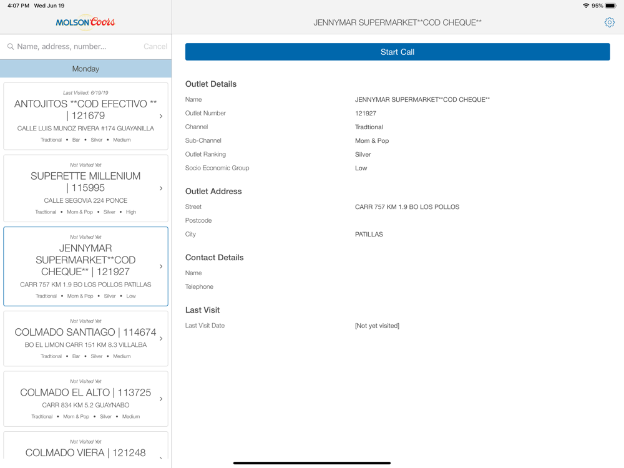This screenshot has width=624, height=468.
Task: Click the 4:07 PM status bar time
Action: coord(18,6)
